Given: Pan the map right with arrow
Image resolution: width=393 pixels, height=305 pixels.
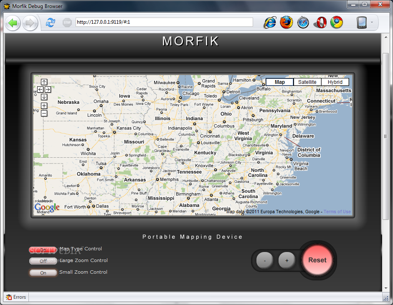Looking at the screenshot, I should coord(48,89).
